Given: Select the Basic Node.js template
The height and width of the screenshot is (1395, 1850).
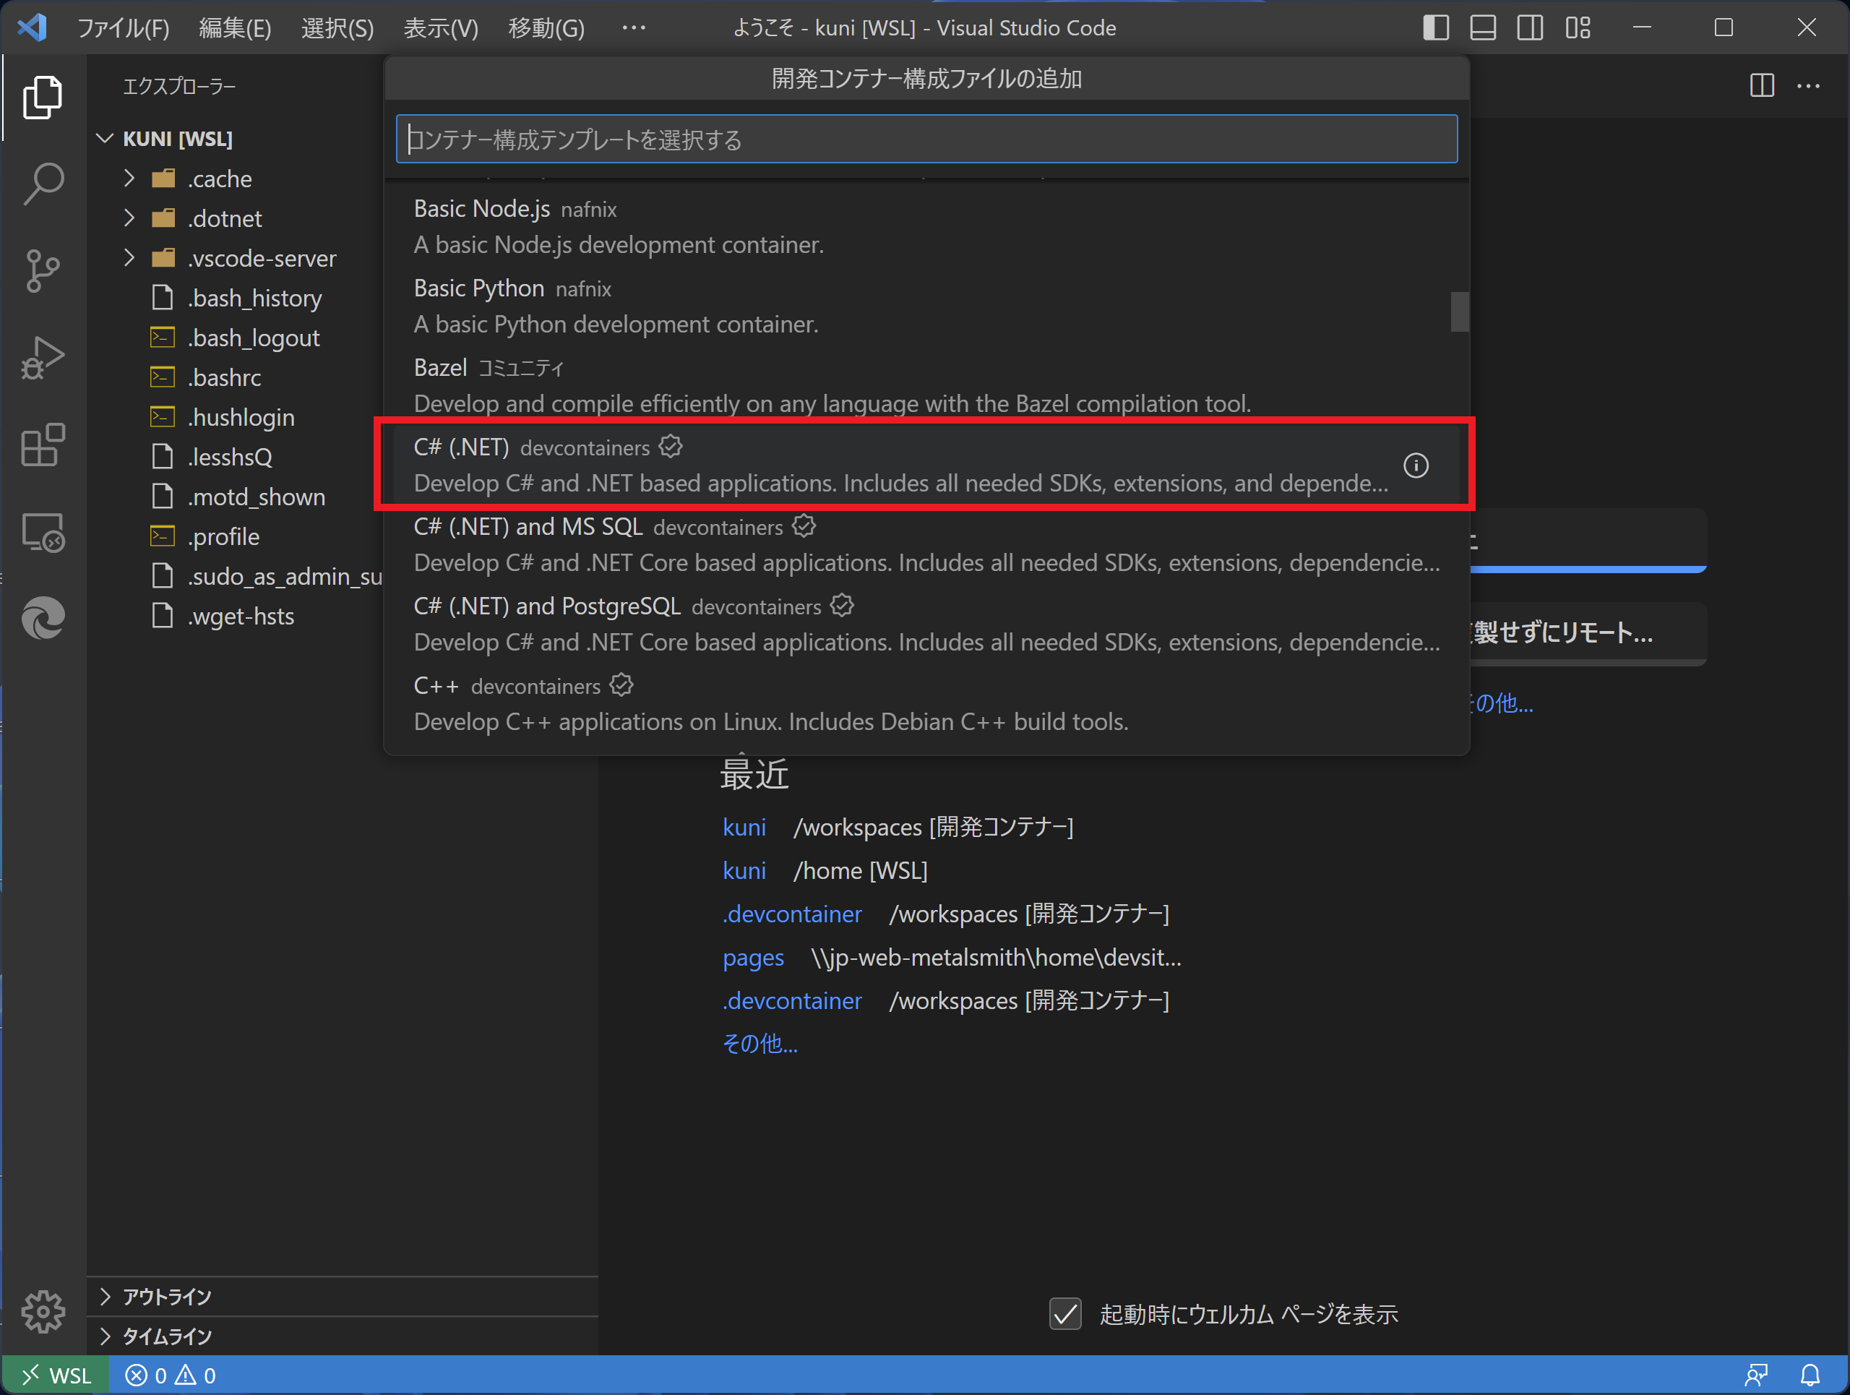Looking at the screenshot, I should pyautogui.click(x=926, y=227).
